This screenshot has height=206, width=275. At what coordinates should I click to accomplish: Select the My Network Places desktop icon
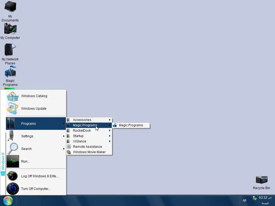(10, 54)
